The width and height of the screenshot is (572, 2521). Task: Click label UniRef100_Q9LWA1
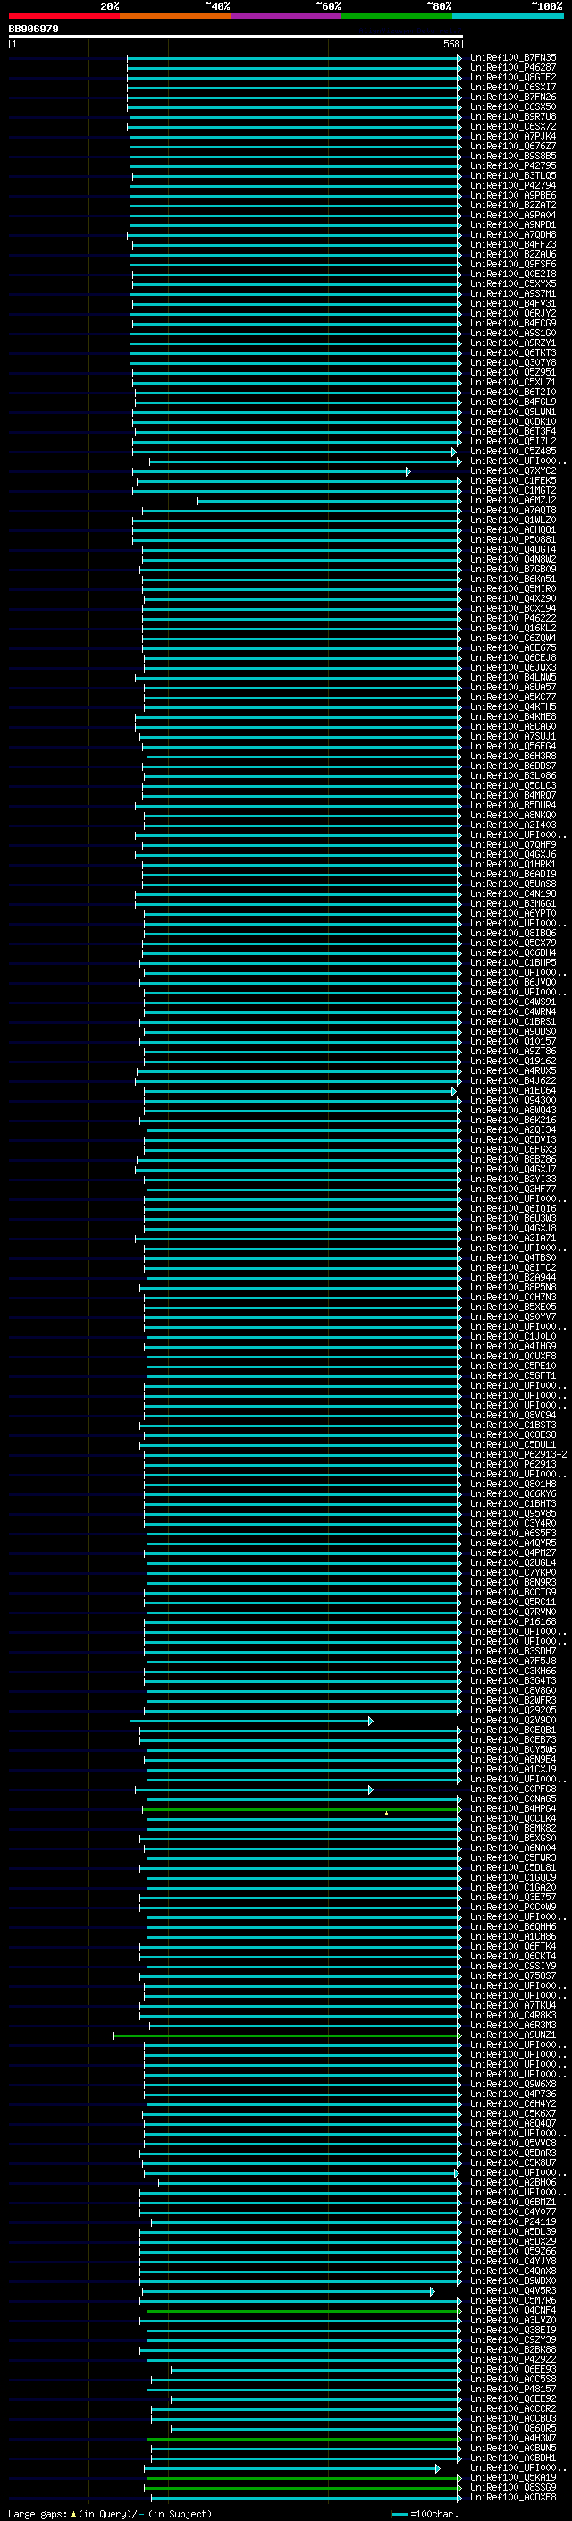point(513,412)
